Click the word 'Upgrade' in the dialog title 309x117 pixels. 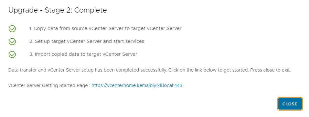(x=23, y=10)
